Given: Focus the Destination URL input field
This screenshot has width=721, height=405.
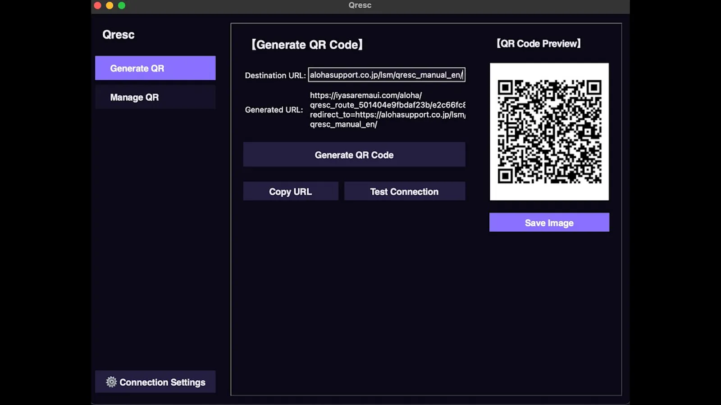Looking at the screenshot, I should [387, 75].
